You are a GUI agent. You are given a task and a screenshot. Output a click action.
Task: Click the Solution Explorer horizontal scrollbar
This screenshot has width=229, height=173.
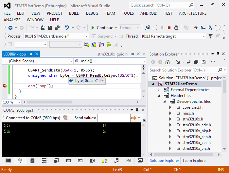184,154
